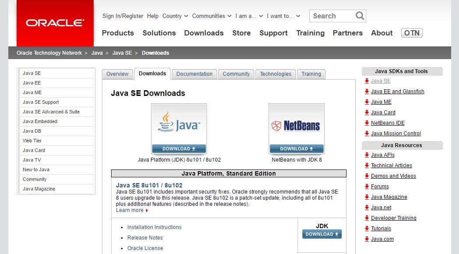The height and width of the screenshot is (254, 459).
Task: Switch to the Documentation tab
Action: (x=194, y=74)
